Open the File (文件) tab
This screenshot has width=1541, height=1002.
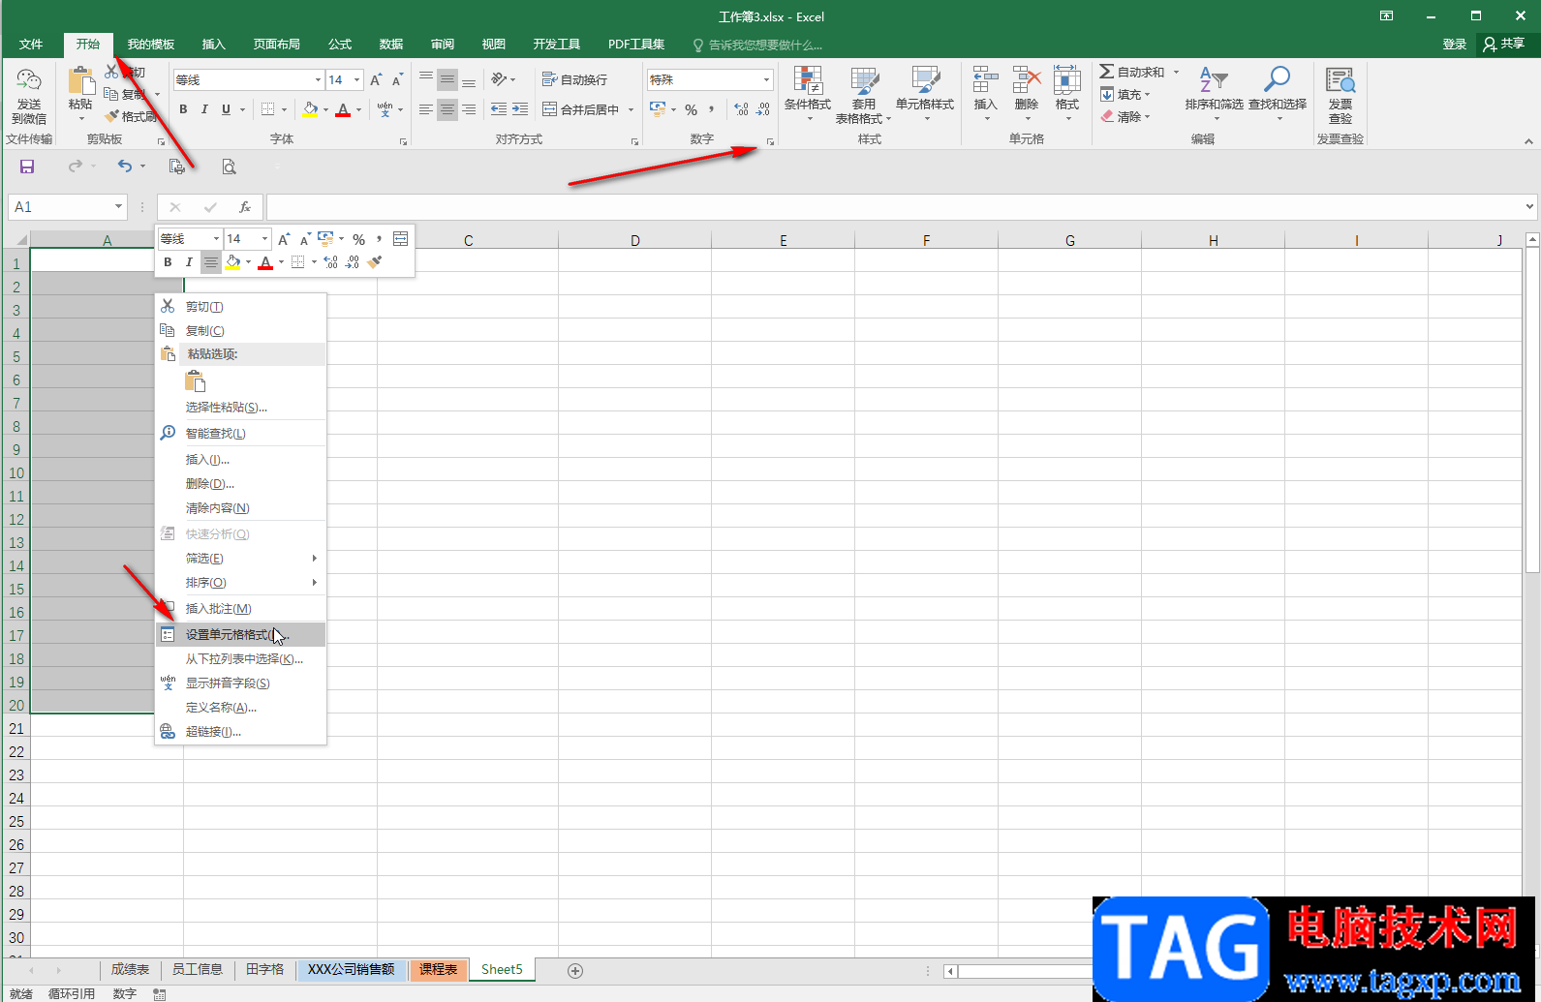(31, 45)
